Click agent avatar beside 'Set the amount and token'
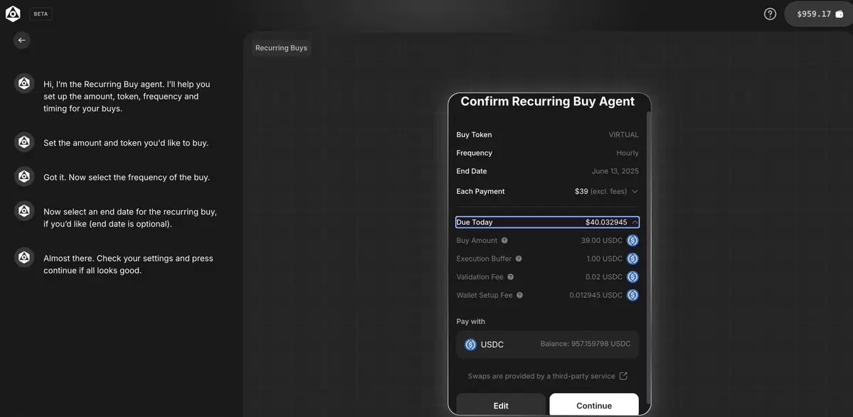Viewport: 853px width, 417px height. click(24, 142)
